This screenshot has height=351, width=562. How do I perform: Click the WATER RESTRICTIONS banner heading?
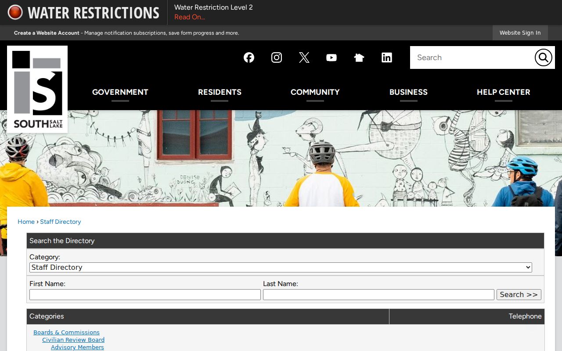[94, 13]
